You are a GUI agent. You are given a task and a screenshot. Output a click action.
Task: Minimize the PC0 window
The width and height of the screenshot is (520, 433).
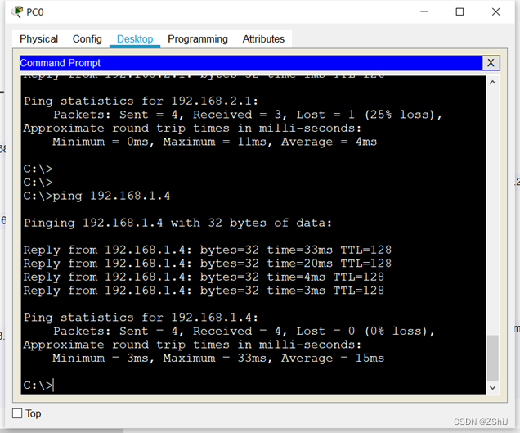pos(424,12)
